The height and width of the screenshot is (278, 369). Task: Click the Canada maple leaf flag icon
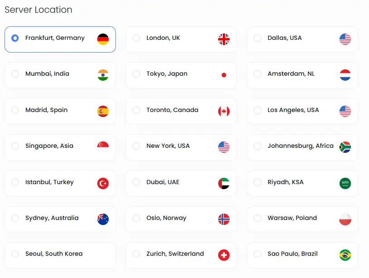point(224,111)
